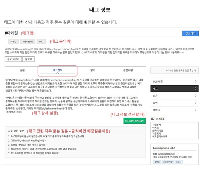Click the green 태그정보 업데이트 button
201x179 pixels.
click(134, 121)
